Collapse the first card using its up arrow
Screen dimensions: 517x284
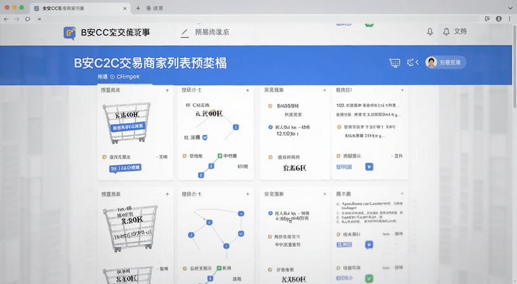pyautogui.click(x=167, y=90)
